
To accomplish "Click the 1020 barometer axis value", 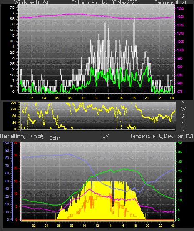I will click(180, 17).
